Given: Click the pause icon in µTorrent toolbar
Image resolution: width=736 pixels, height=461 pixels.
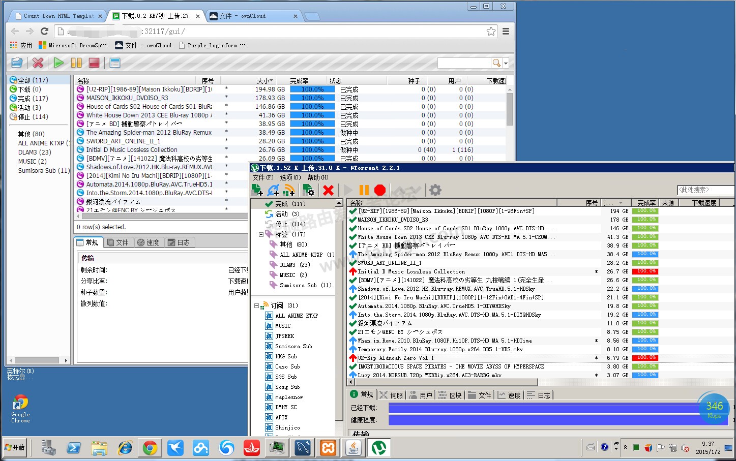Looking at the screenshot, I should 364,190.
